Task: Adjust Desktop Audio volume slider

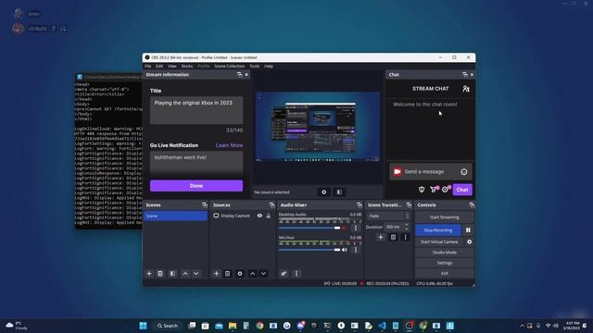Action: [x=309, y=228]
